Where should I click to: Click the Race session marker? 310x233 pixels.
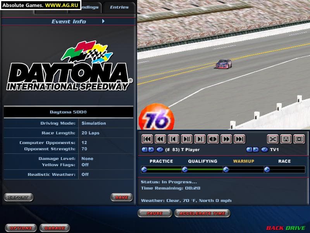point(267,170)
